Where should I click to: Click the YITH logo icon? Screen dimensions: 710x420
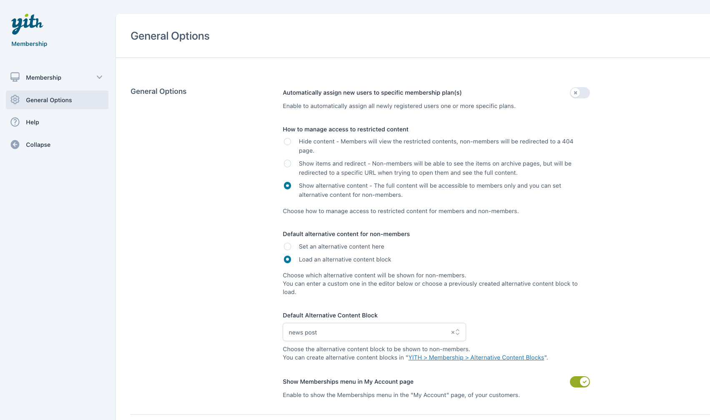(27, 24)
